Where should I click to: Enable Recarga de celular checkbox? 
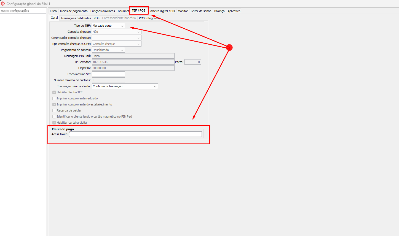click(54, 110)
